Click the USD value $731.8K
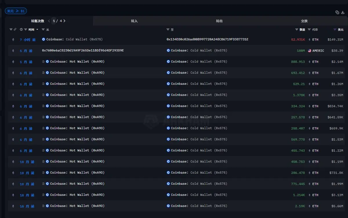348x218 pixels. [x=336, y=173]
